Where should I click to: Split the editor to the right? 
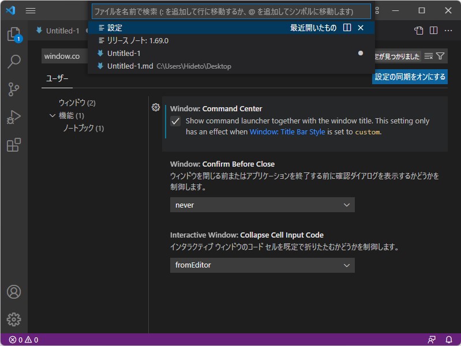[434, 31]
